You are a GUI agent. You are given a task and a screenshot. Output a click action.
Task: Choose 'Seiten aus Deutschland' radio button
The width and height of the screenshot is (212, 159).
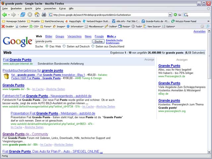[93, 46]
